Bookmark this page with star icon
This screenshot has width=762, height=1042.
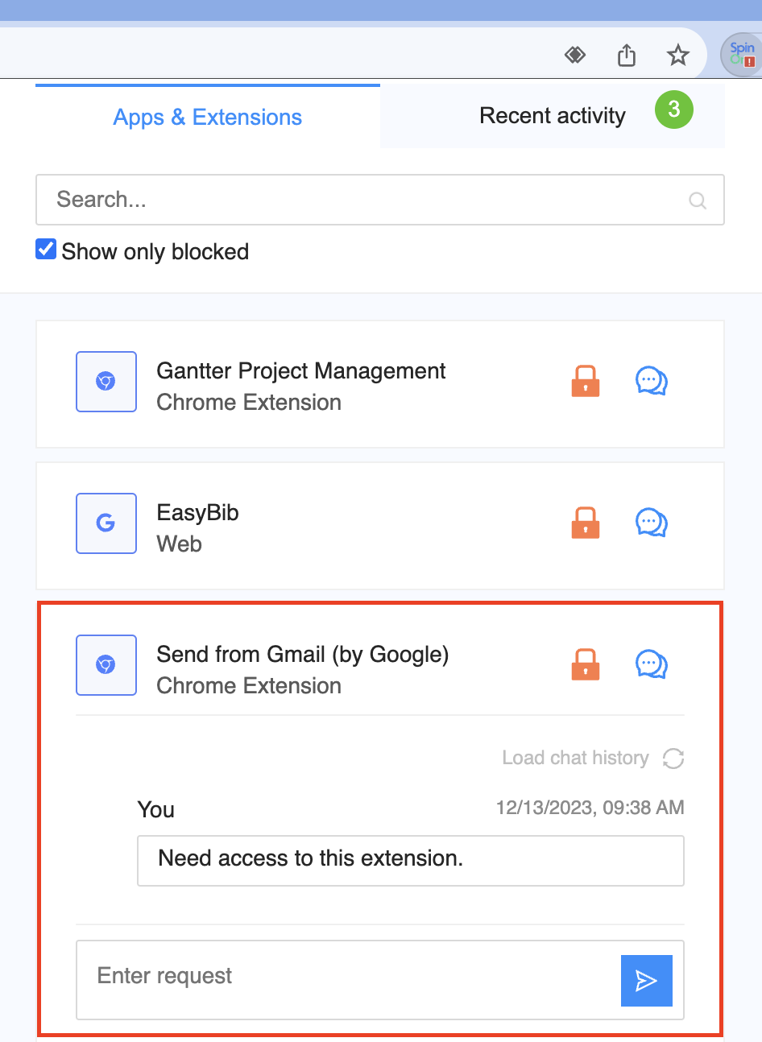[x=678, y=55]
